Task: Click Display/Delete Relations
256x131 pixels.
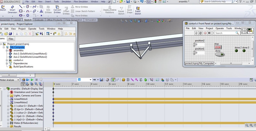Action: coord(110,9)
